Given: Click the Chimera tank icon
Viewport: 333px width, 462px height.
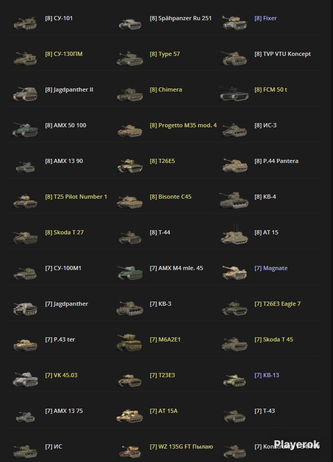Looking at the screenshot, I should click(130, 94).
